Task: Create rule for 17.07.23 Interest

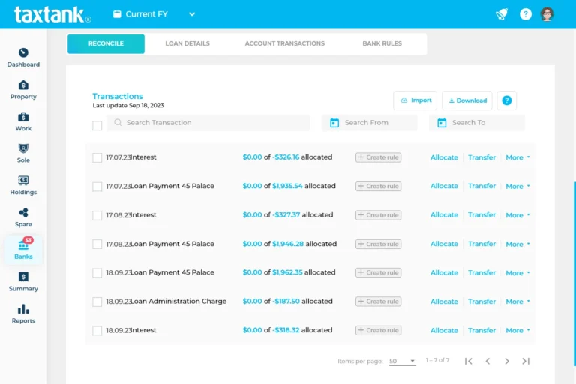Action: 378,157
